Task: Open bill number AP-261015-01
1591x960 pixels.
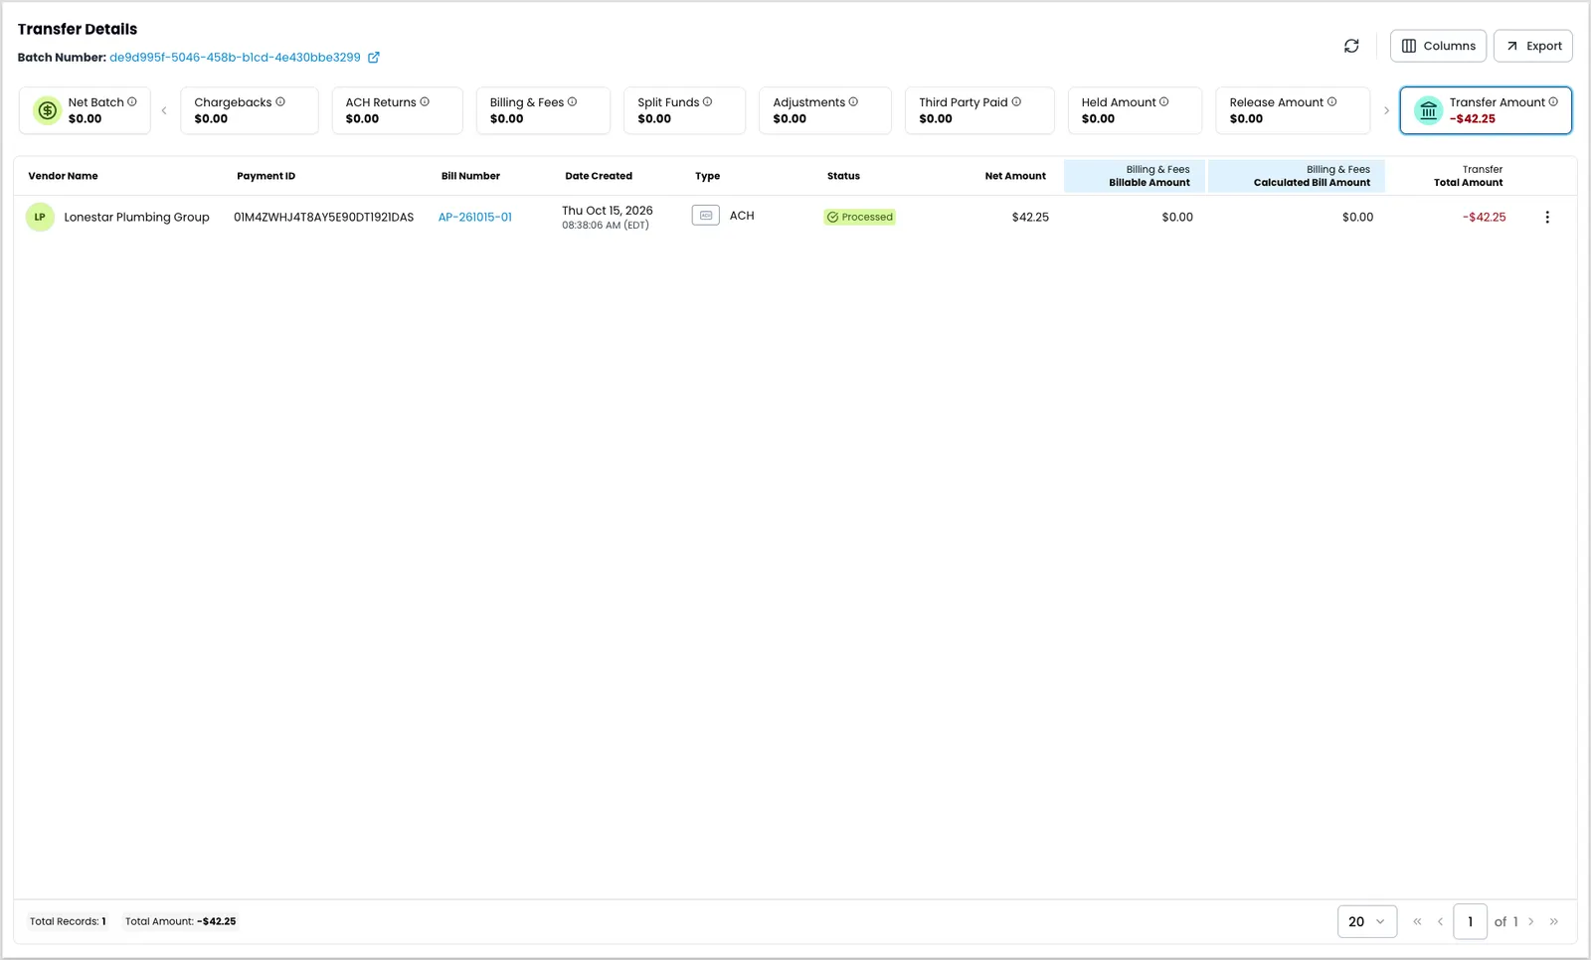Action: 475,217
